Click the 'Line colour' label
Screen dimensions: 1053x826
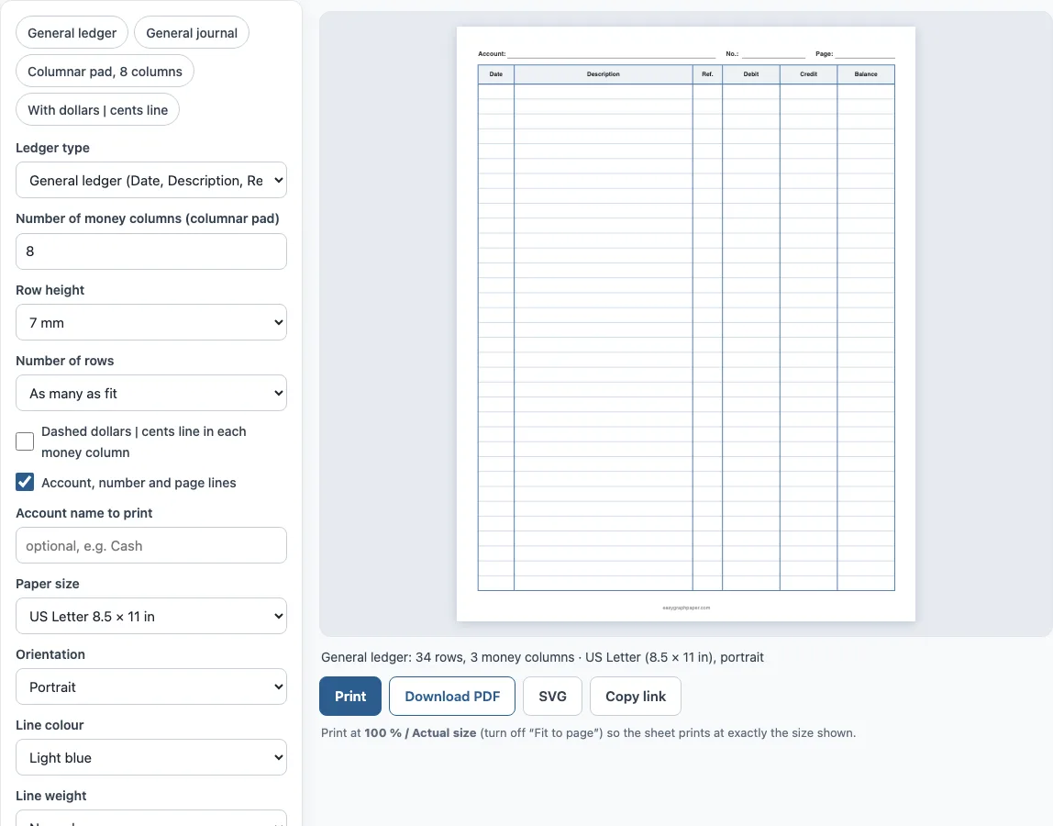coord(50,725)
